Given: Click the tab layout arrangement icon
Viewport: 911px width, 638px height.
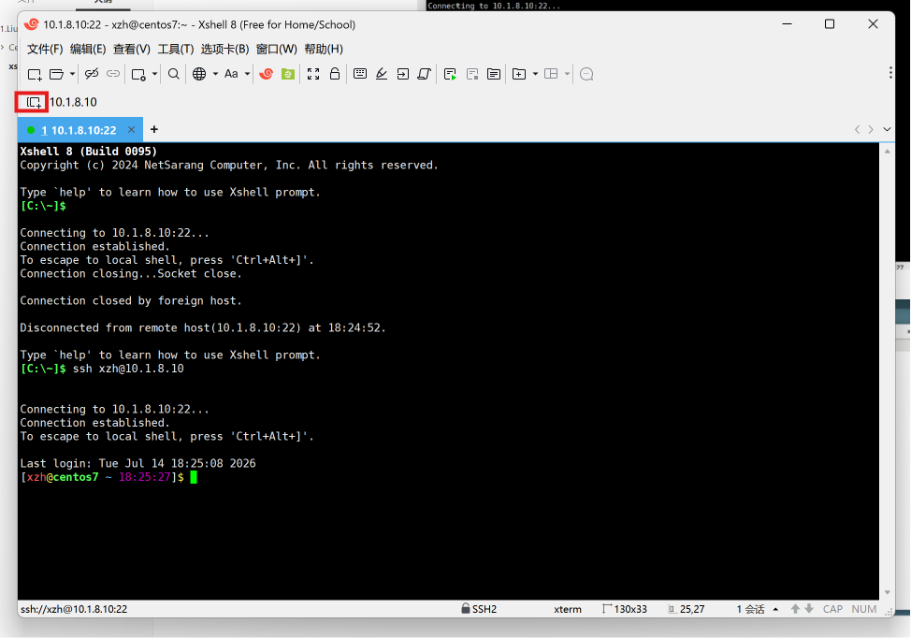Looking at the screenshot, I should pyautogui.click(x=551, y=74).
